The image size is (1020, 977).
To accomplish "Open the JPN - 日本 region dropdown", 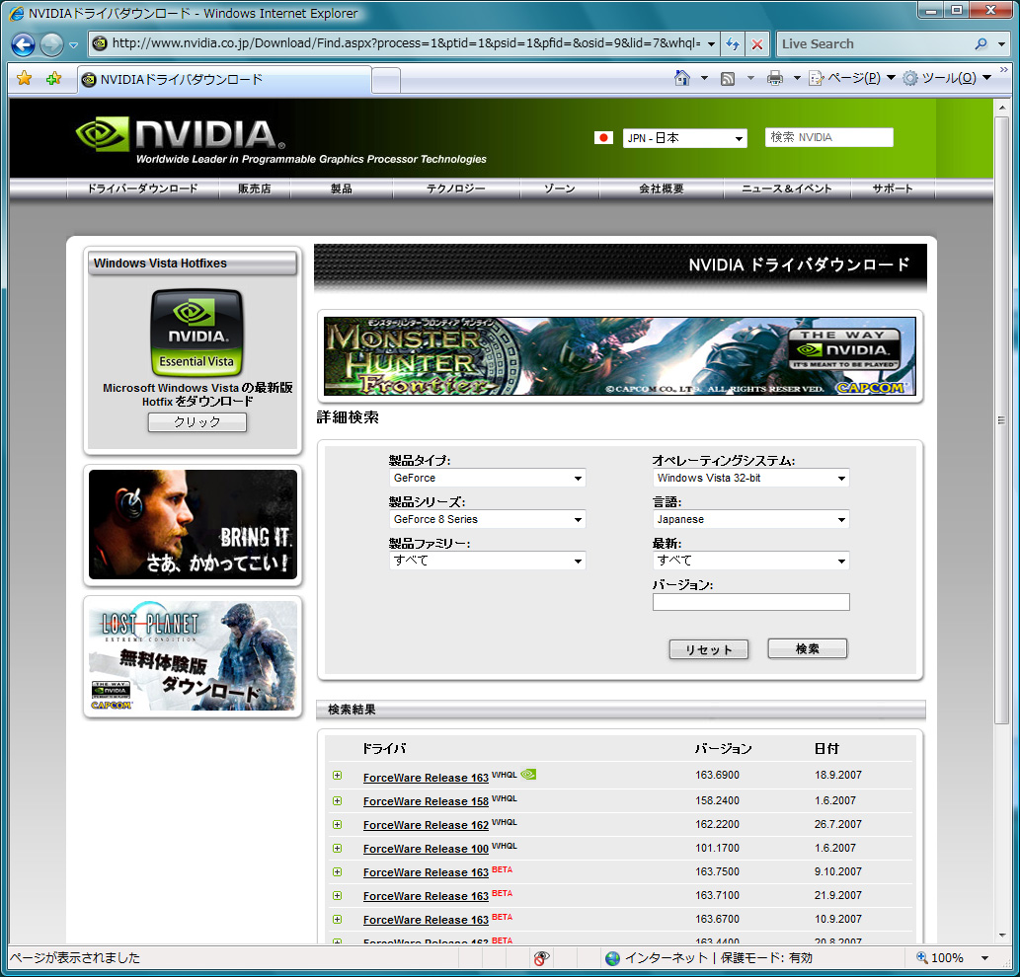I will click(685, 138).
